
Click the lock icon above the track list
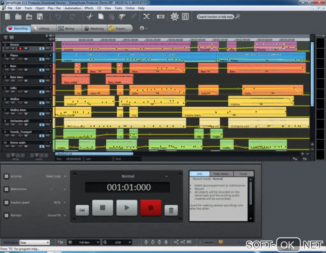[x=47, y=36]
